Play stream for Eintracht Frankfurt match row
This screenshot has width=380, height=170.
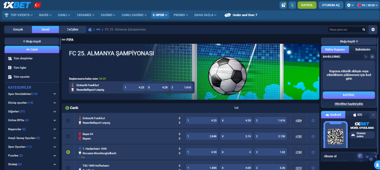point(68,120)
